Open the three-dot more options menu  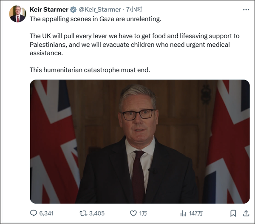tap(246, 9)
